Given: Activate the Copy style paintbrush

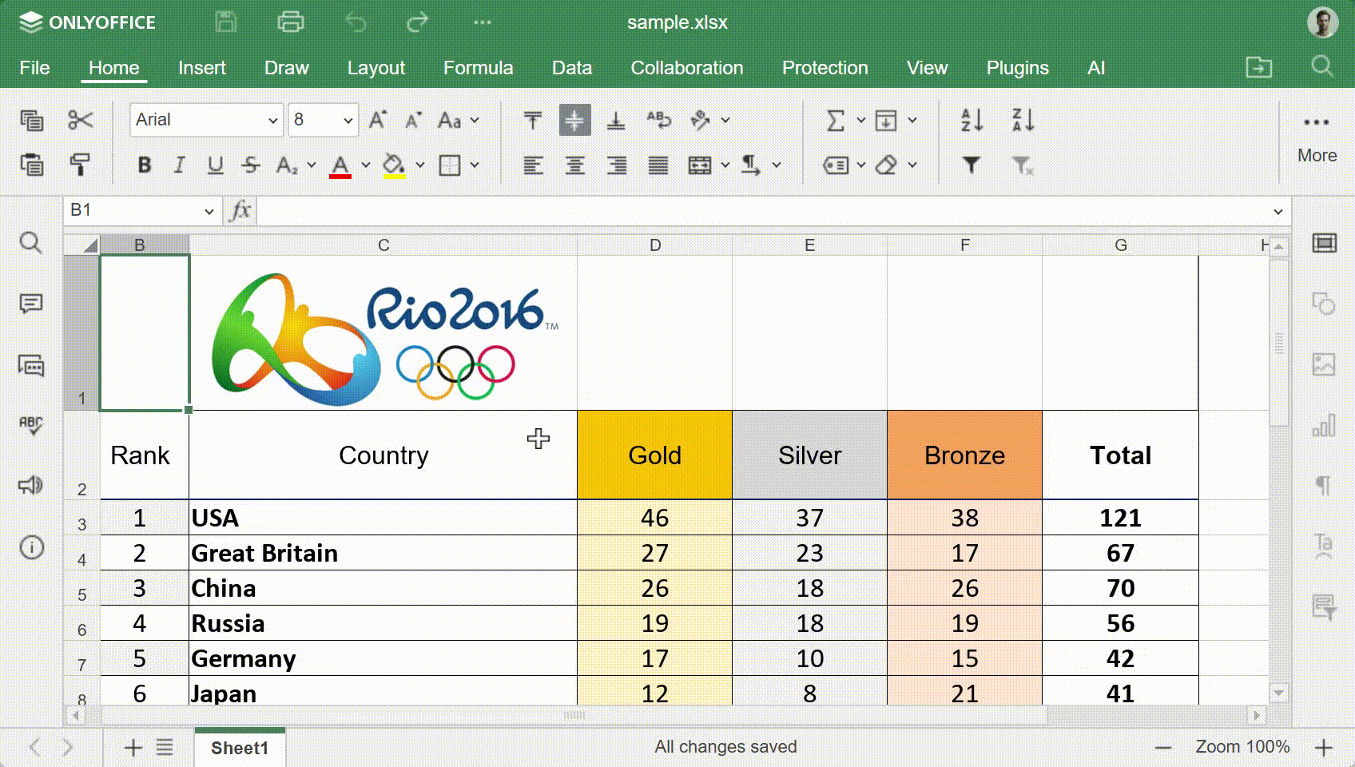Looking at the screenshot, I should click(80, 165).
